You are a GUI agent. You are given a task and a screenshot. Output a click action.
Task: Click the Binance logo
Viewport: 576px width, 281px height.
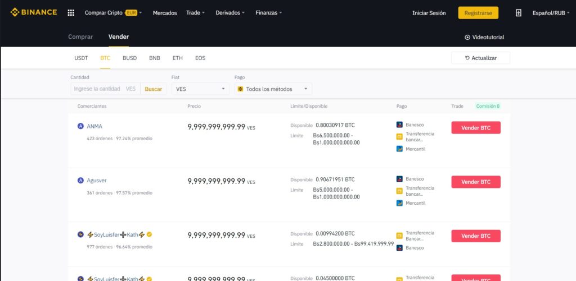pos(33,12)
